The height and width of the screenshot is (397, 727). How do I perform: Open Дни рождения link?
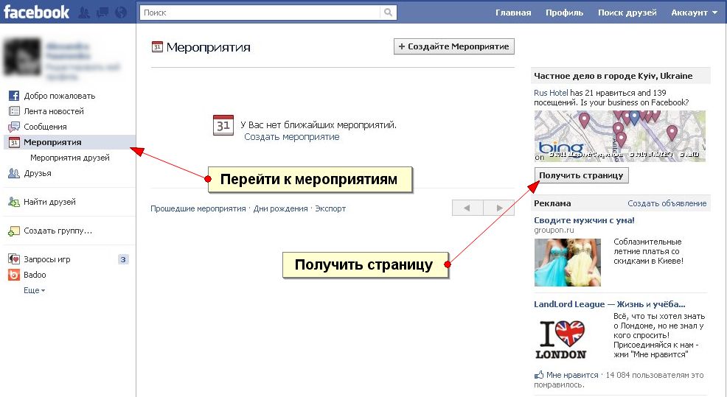280,208
